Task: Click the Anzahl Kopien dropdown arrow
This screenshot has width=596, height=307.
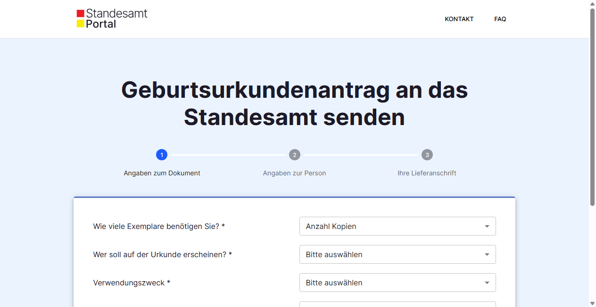Action: (x=487, y=226)
